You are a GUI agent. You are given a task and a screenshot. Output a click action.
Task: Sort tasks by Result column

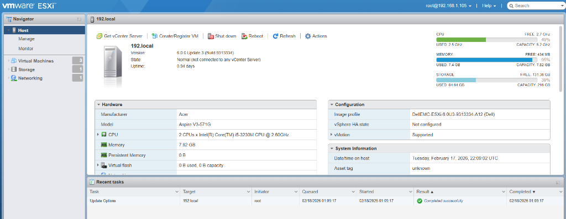pyautogui.click(x=425, y=191)
